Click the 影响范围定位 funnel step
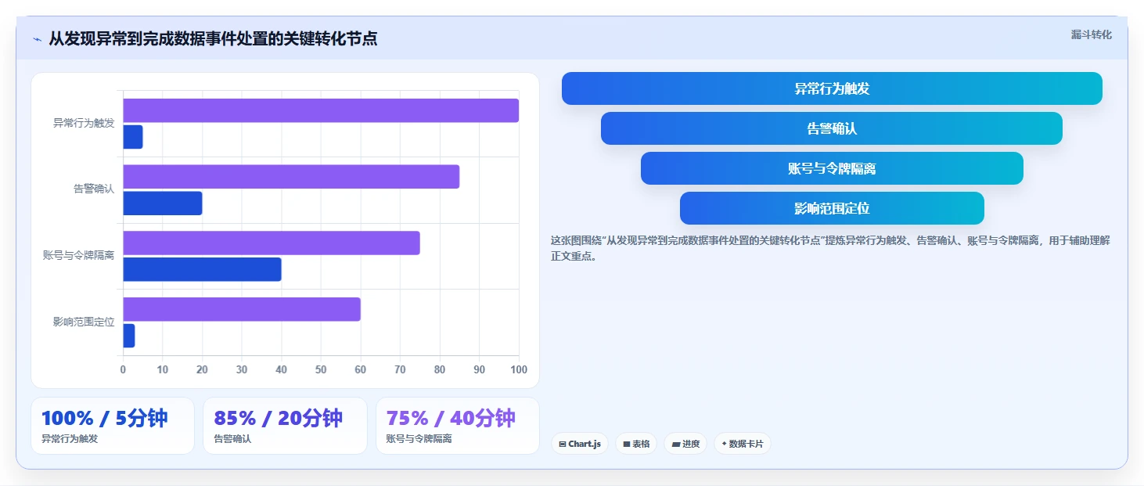 832,208
